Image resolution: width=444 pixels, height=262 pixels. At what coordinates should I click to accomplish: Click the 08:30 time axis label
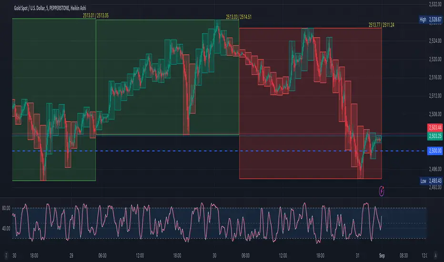(x=406, y=255)
